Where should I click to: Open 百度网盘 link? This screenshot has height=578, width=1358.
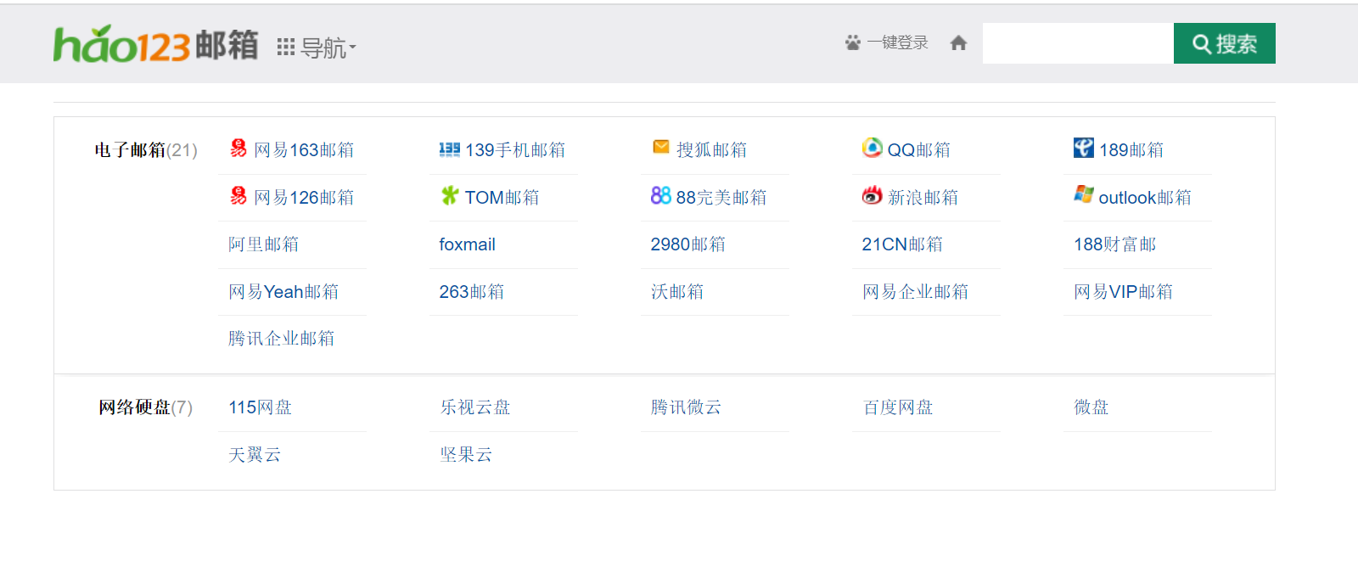pyautogui.click(x=898, y=407)
